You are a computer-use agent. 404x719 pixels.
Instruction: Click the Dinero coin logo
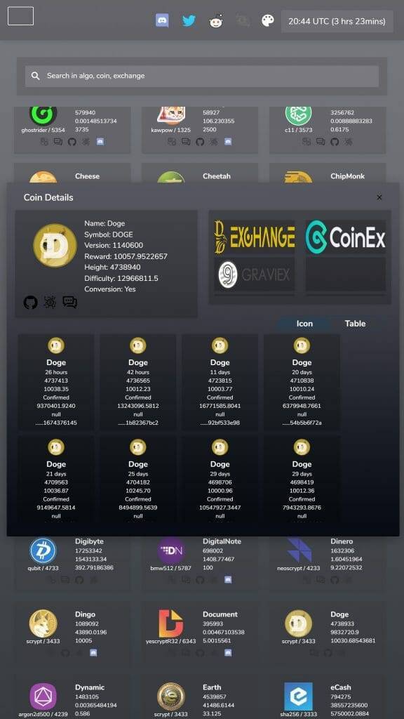(299, 550)
